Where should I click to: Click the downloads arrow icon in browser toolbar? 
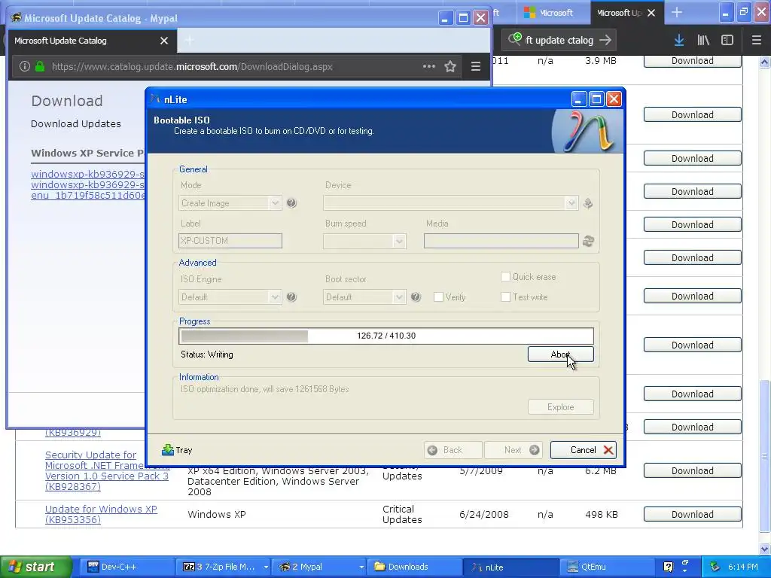pos(679,41)
